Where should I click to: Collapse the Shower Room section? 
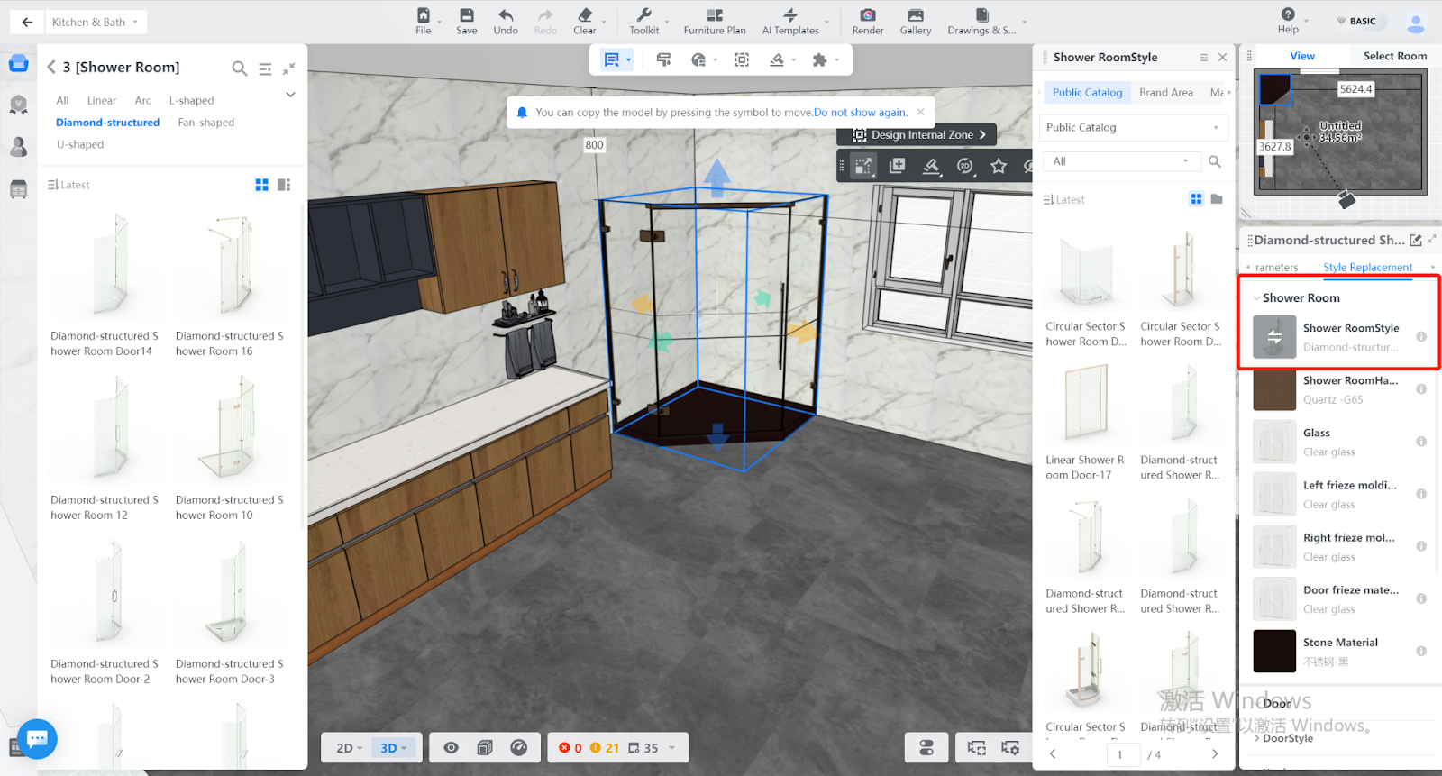coord(1256,298)
